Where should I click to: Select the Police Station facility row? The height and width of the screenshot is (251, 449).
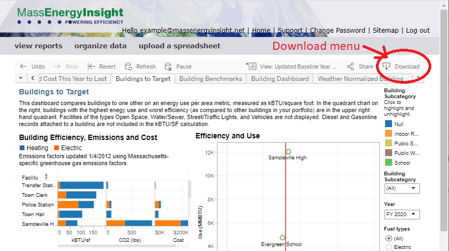click(x=39, y=205)
